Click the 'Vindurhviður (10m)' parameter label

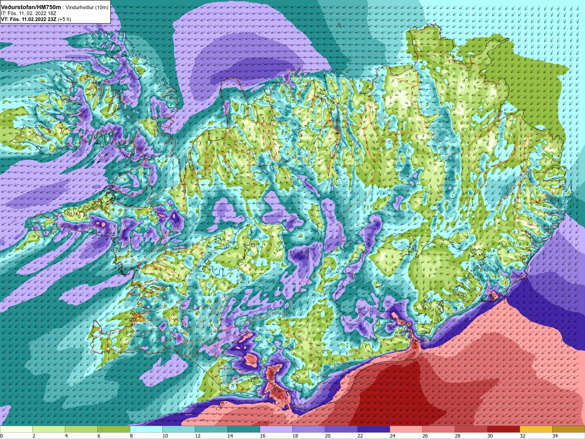tap(87, 7)
